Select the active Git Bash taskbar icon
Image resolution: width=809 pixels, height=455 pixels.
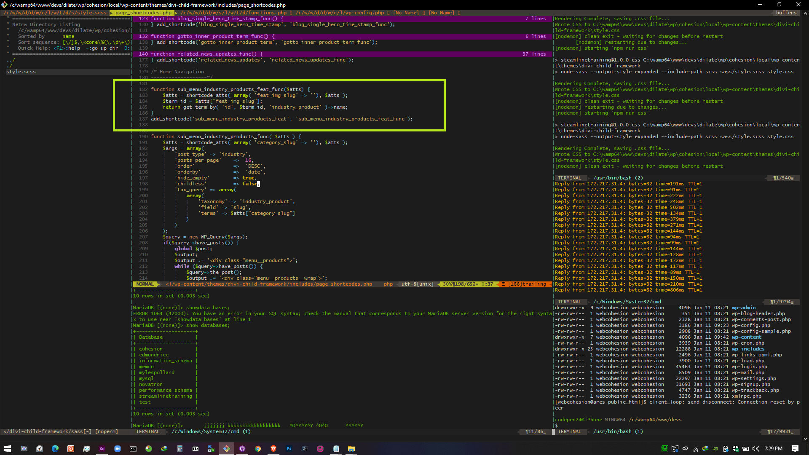click(227, 449)
